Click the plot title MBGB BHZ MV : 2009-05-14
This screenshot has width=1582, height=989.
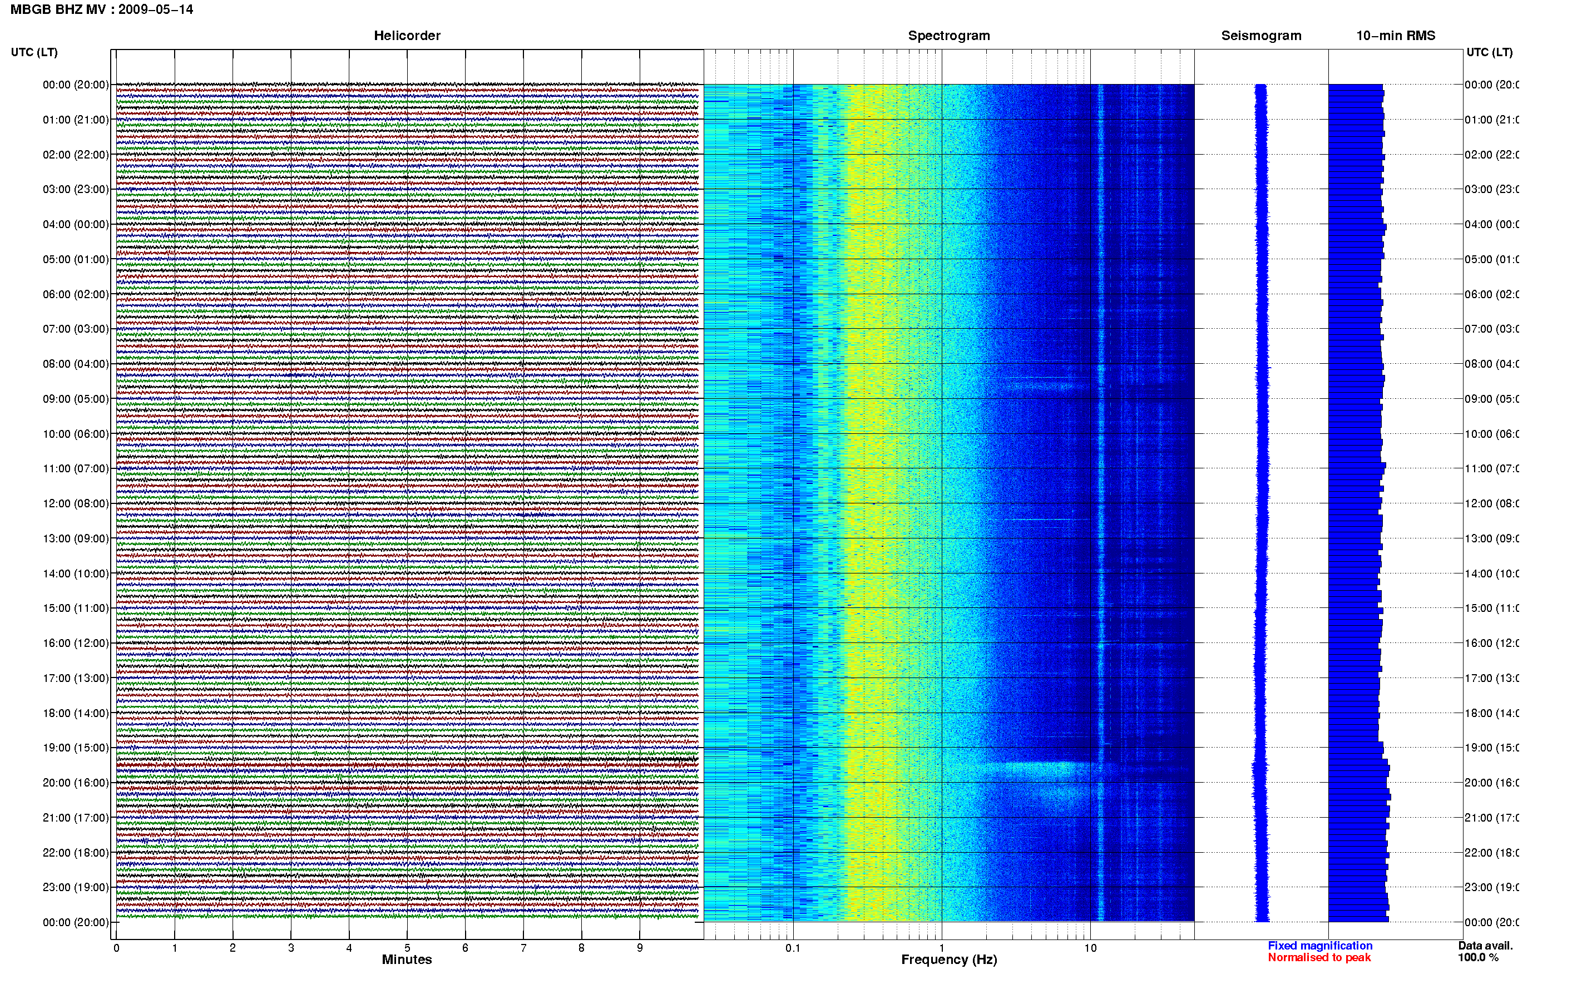pyautogui.click(x=101, y=10)
